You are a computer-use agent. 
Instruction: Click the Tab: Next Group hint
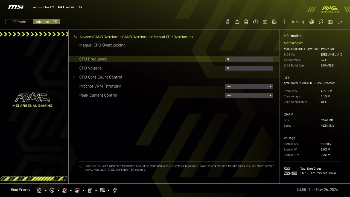coord(311,169)
